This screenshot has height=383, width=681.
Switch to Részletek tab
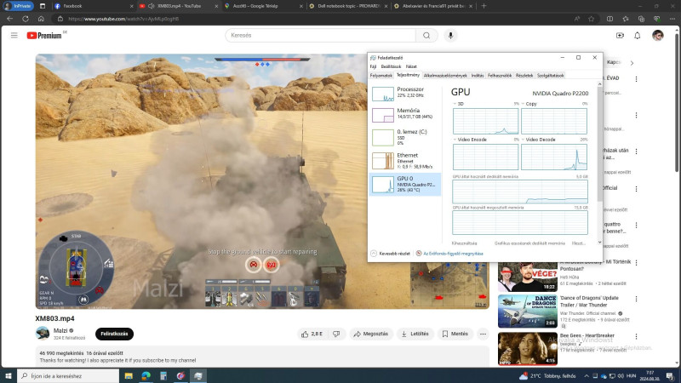[x=524, y=76]
